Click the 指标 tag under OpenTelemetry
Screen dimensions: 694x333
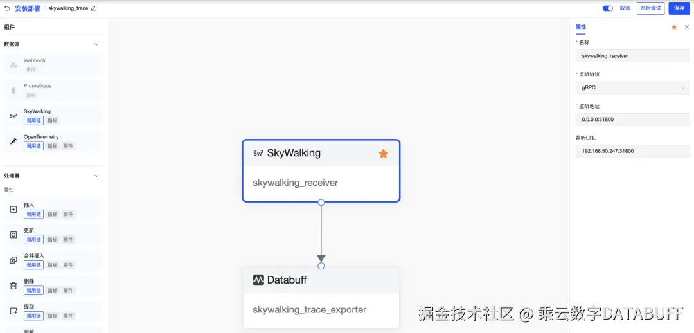pyautogui.click(x=52, y=146)
